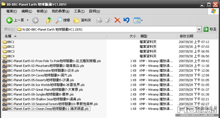The height and width of the screenshot is (118, 220).
Task: Select the BBC4 folder icon
Action: point(5,56)
